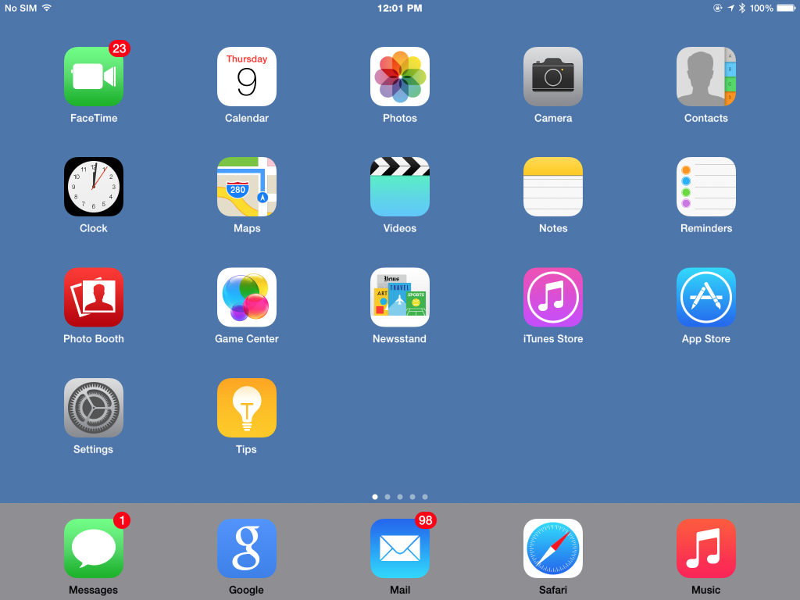The image size is (800, 600).
Task: Launch the App Store
Action: (705, 297)
